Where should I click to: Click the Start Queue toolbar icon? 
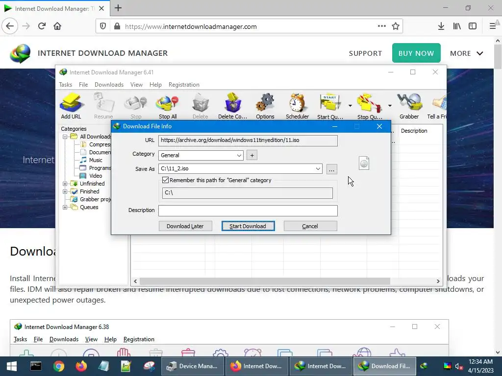click(330, 106)
